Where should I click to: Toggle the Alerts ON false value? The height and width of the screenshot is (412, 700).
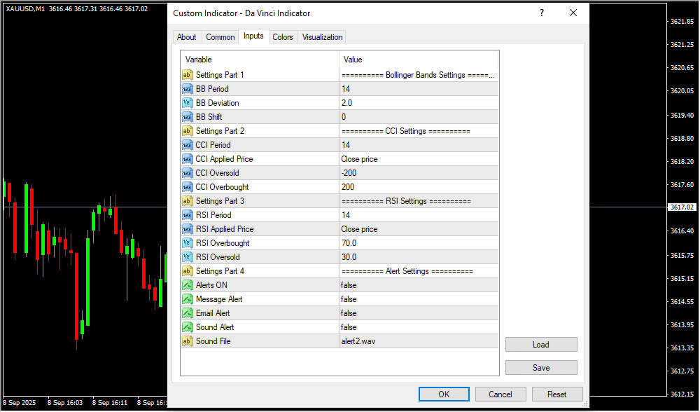(419, 285)
